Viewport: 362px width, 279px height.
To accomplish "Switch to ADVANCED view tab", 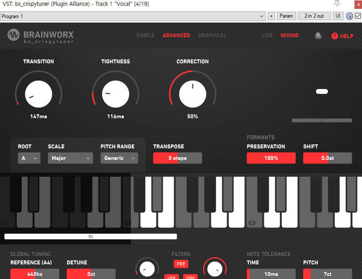I will pos(176,35).
